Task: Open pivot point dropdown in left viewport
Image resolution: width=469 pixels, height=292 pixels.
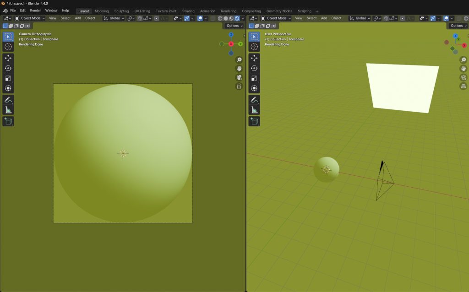Action: coord(131,18)
